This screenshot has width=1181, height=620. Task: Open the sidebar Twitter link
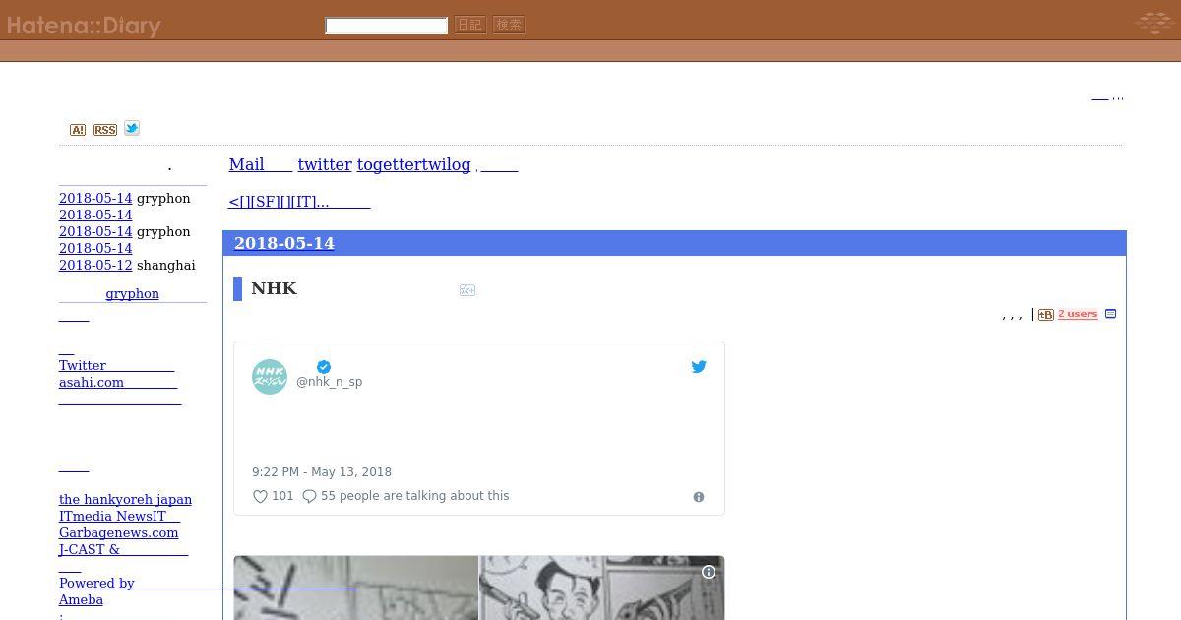116,365
